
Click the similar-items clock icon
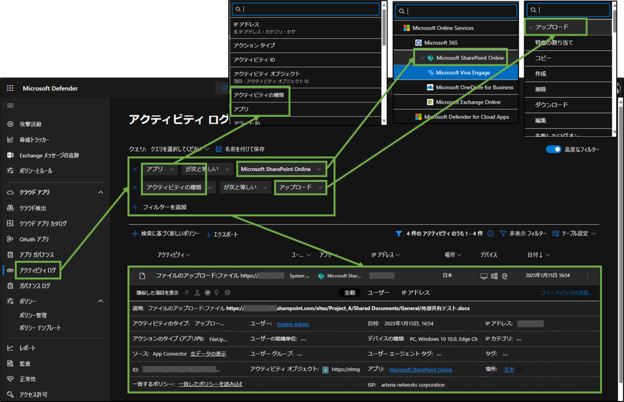click(x=227, y=292)
